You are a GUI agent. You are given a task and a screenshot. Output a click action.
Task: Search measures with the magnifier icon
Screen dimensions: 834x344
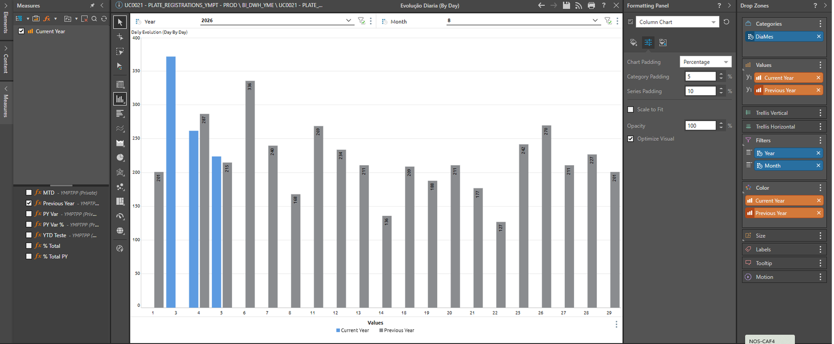pyautogui.click(x=94, y=19)
